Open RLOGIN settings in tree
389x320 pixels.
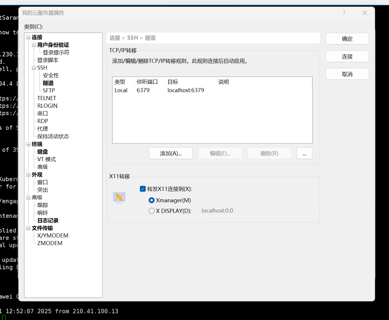(x=47, y=106)
